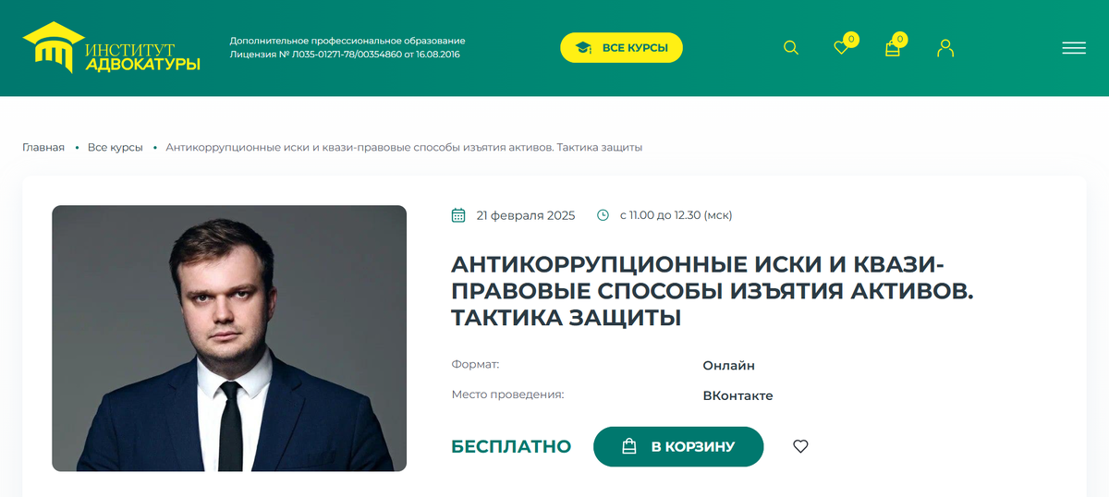Open the search magnifier icon
This screenshot has width=1109, height=497.
click(x=791, y=47)
